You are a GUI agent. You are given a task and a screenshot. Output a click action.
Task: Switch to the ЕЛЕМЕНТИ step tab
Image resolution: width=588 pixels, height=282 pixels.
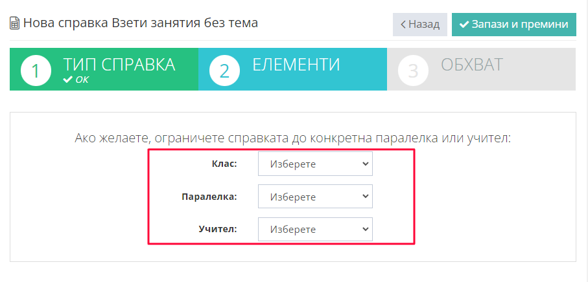point(292,69)
